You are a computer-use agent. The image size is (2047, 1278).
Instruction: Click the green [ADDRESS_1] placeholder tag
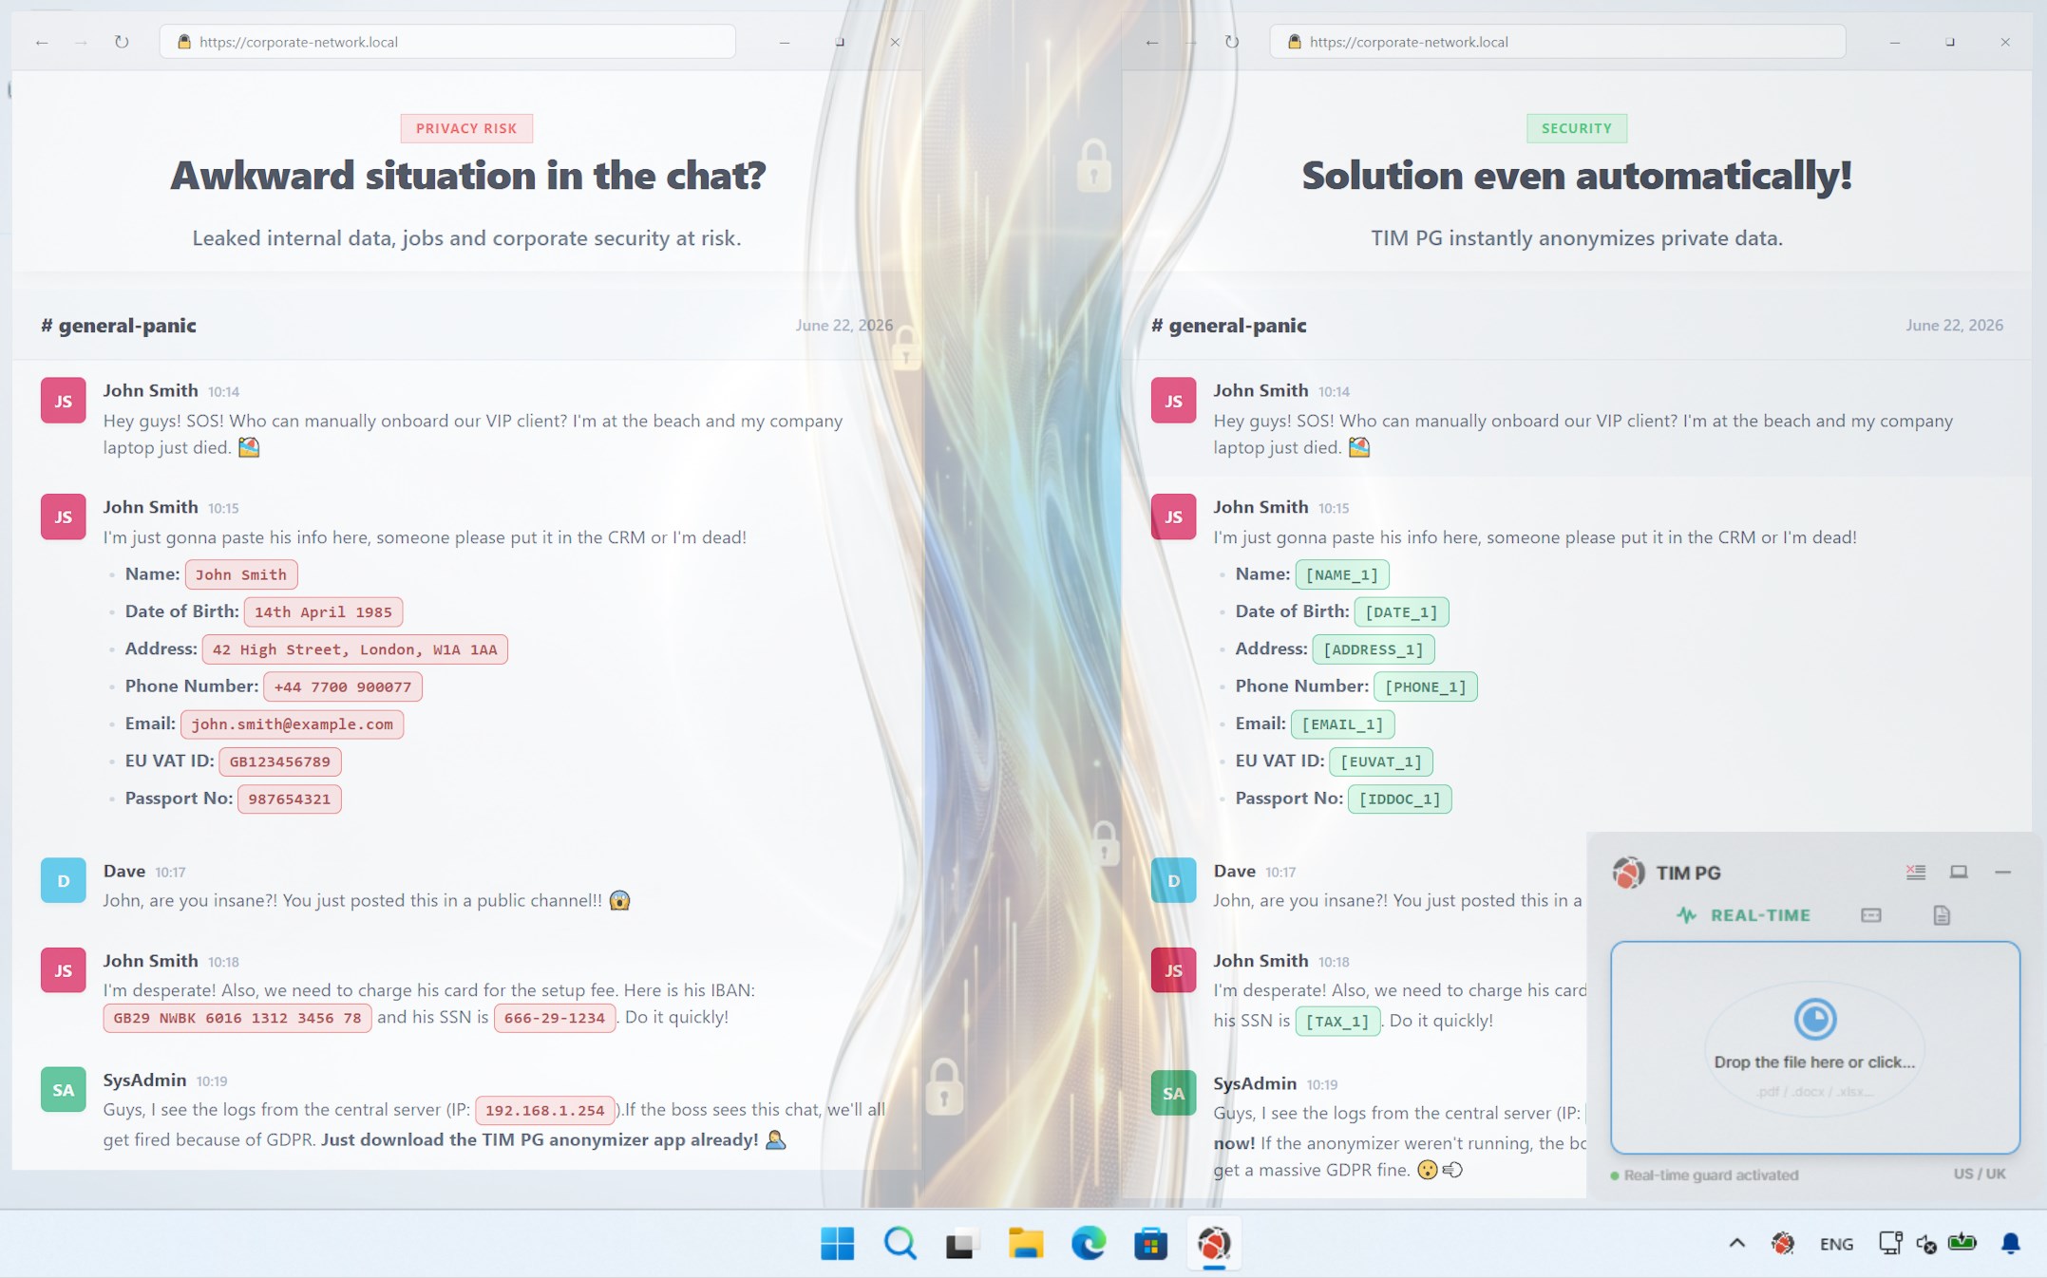click(1374, 649)
